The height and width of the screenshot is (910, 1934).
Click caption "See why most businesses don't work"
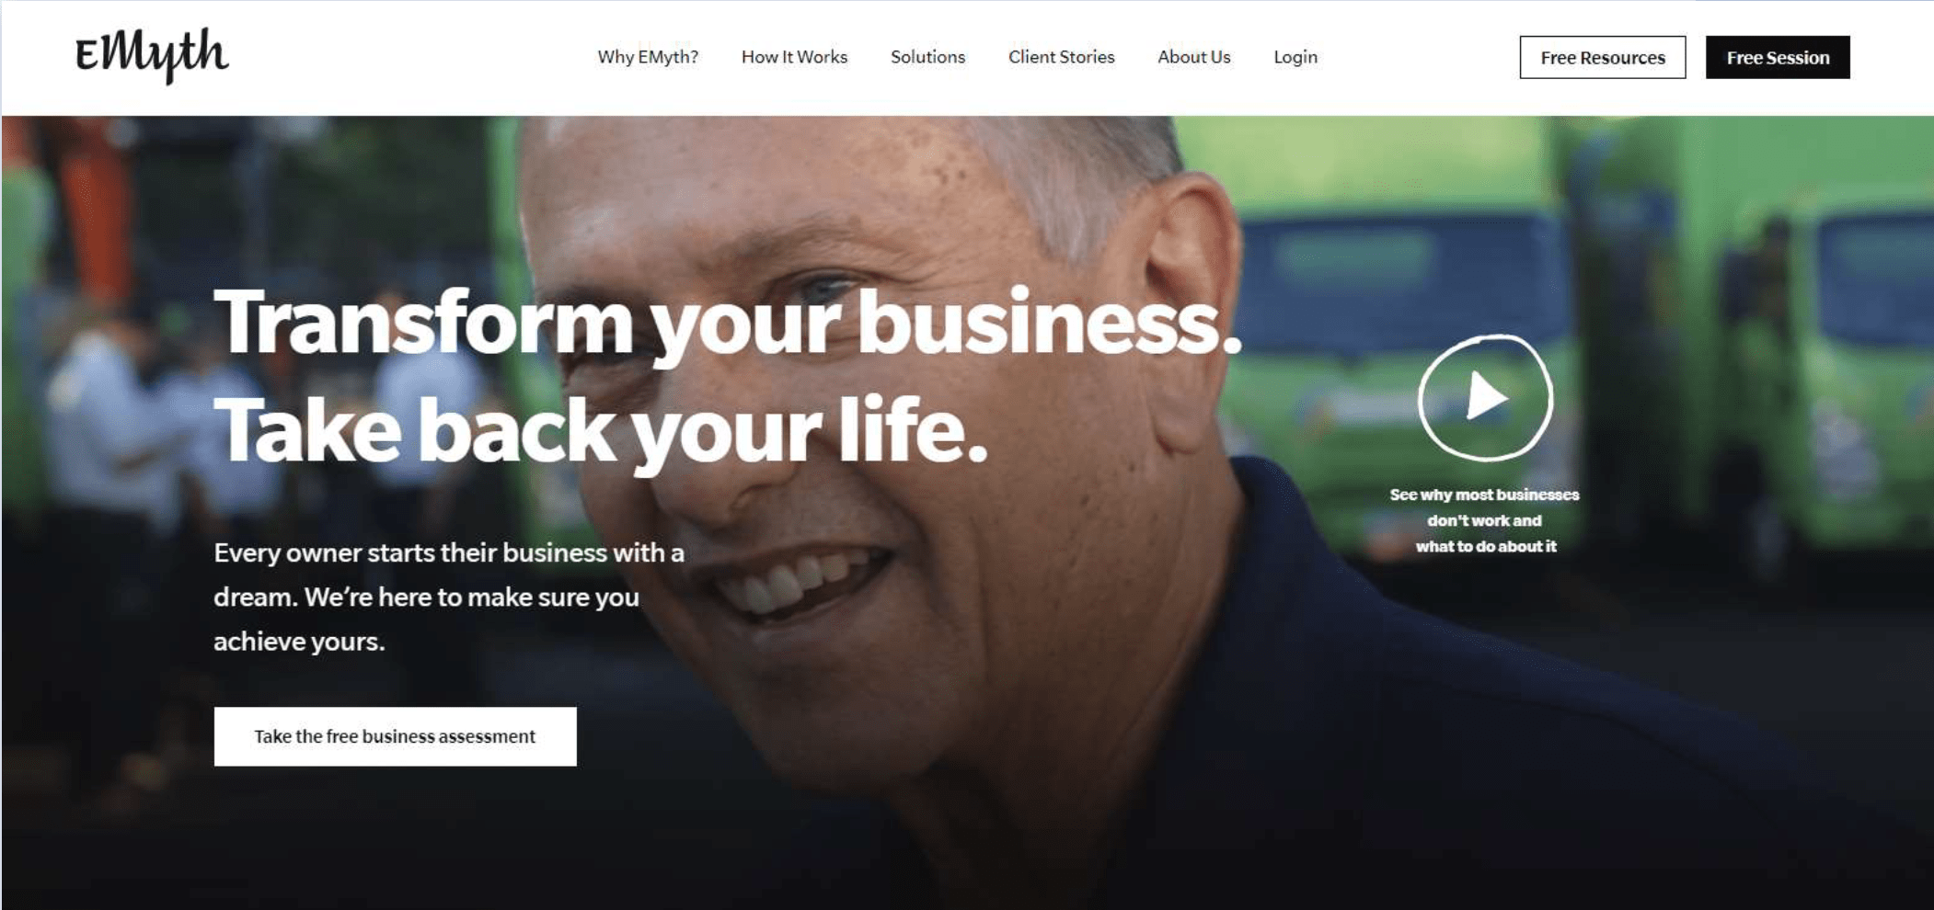pyautogui.click(x=1484, y=520)
